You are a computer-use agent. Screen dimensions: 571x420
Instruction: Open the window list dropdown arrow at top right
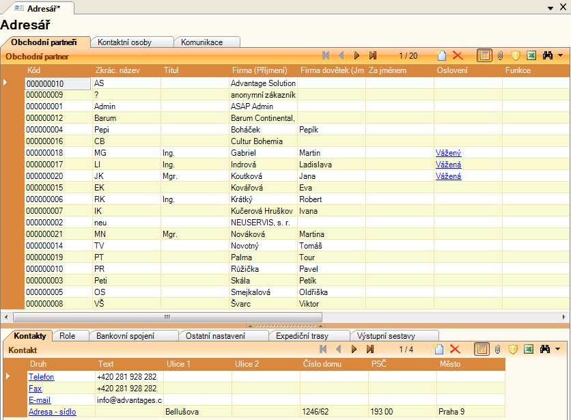pyautogui.click(x=551, y=7)
